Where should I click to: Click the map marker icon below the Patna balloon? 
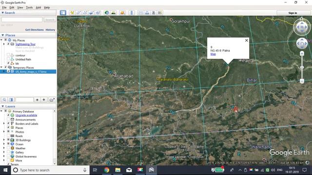tap(227, 64)
